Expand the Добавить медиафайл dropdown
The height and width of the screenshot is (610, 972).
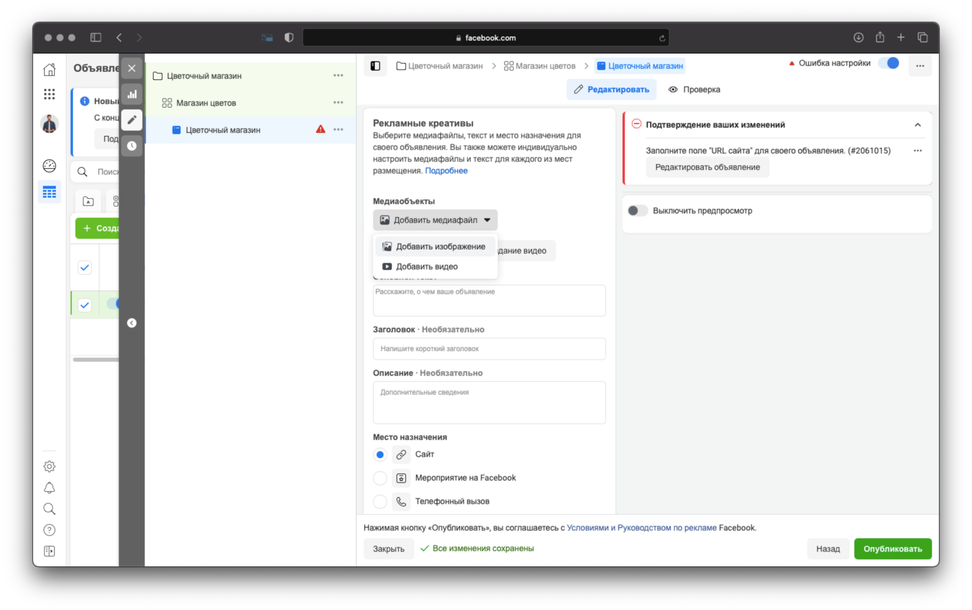(434, 220)
